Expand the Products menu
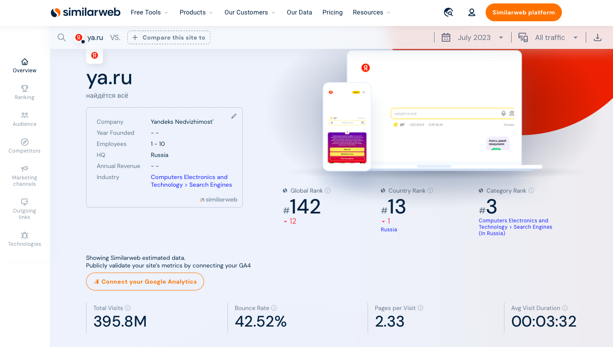Viewport: 613px width, 347px height. (196, 12)
